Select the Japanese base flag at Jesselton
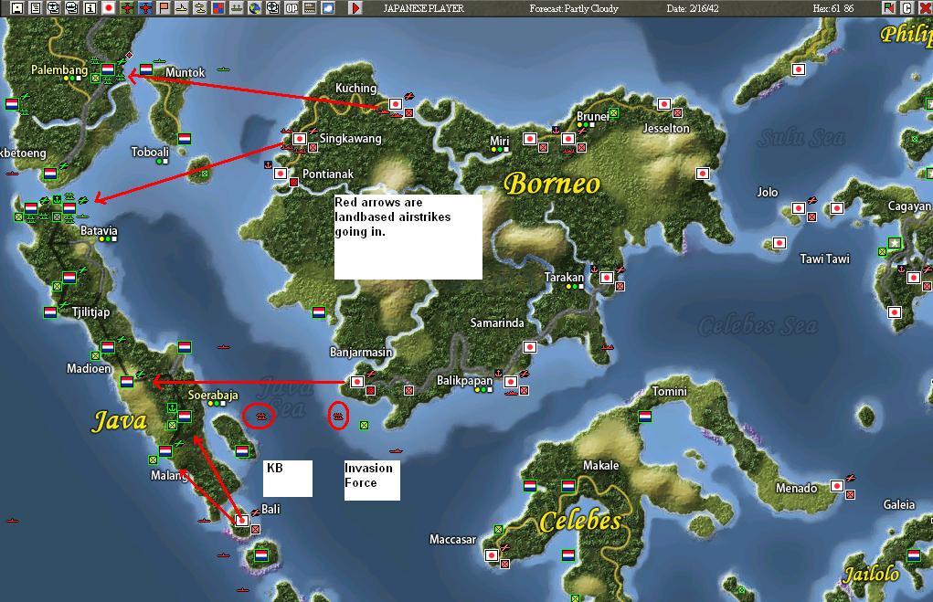 pos(664,104)
